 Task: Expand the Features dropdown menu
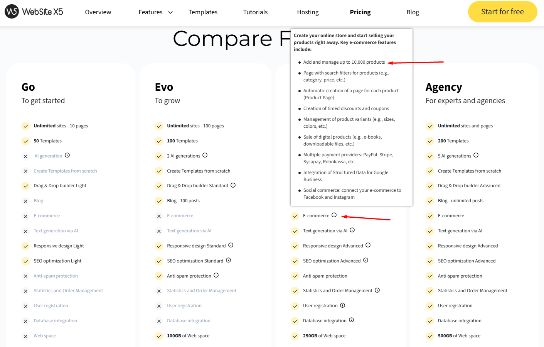(155, 12)
